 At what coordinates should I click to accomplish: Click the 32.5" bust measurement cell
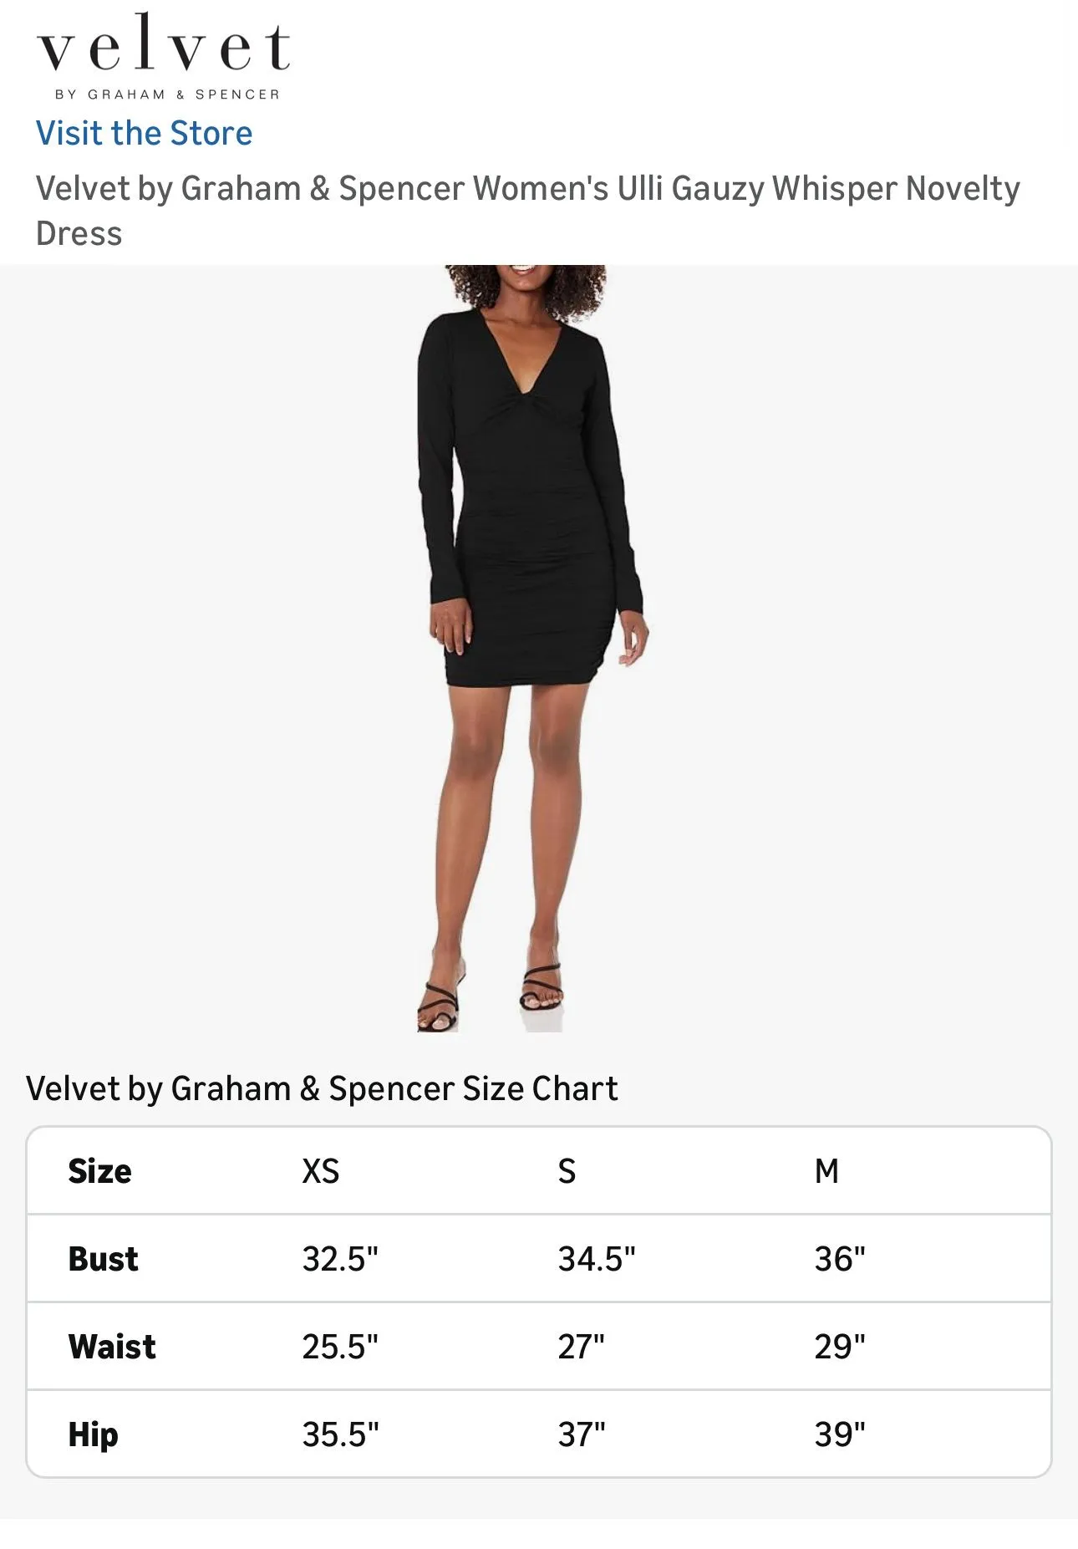(x=340, y=1259)
